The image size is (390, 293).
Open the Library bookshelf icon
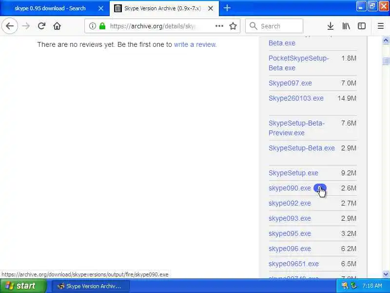coord(346,26)
